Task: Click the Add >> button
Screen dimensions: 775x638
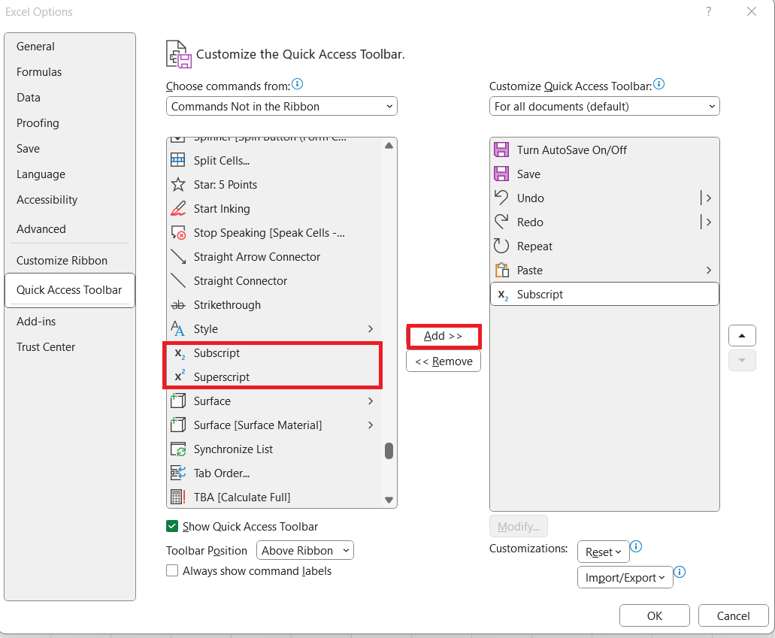Action: (x=444, y=336)
